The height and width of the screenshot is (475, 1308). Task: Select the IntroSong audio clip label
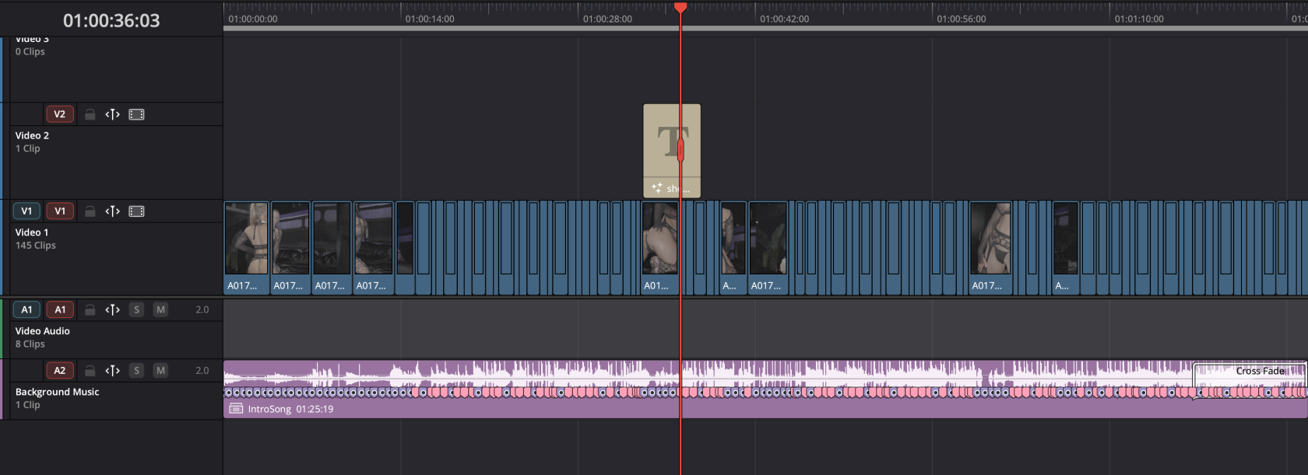pyautogui.click(x=290, y=409)
